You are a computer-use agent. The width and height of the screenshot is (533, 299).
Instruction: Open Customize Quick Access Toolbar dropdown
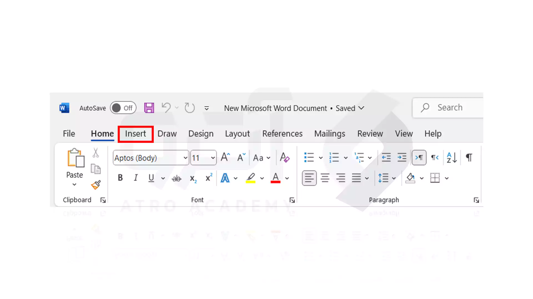207,108
